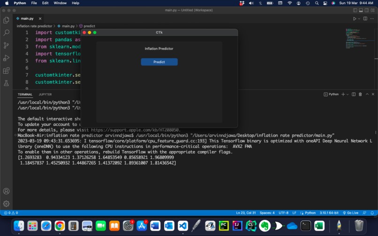
Task: Click the code minimap preview
Action: [x=357, y=38]
